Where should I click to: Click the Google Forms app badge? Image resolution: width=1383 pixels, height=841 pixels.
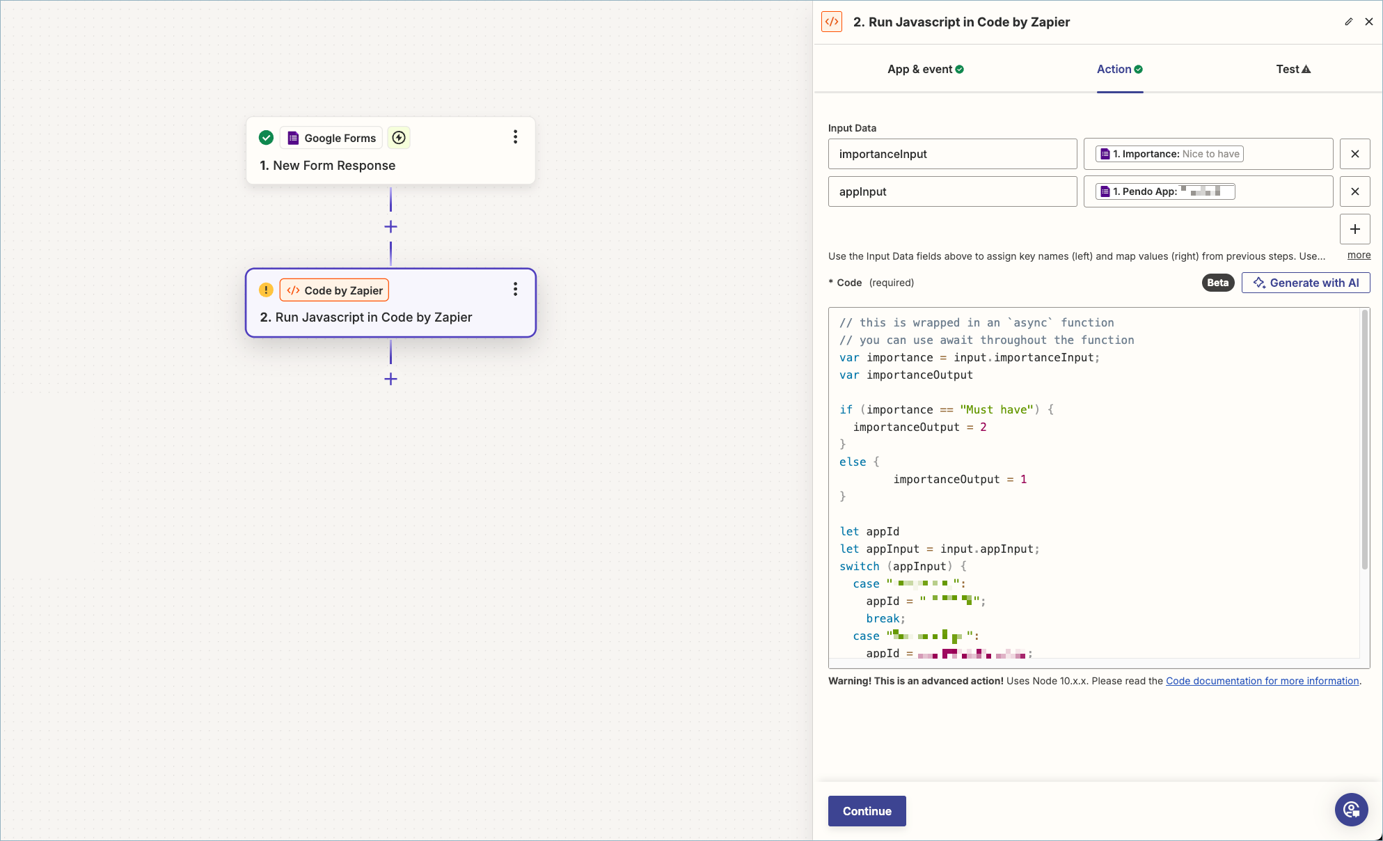pyautogui.click(x=331, y=138)
